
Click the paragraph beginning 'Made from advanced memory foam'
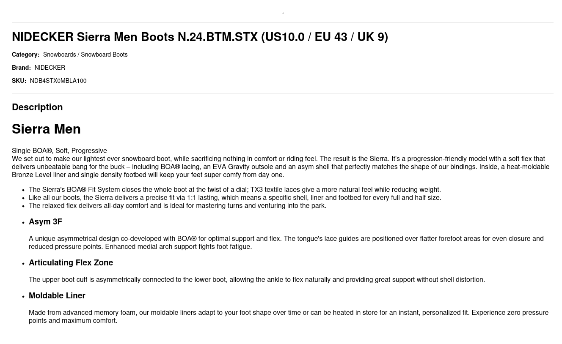point(288,317)
